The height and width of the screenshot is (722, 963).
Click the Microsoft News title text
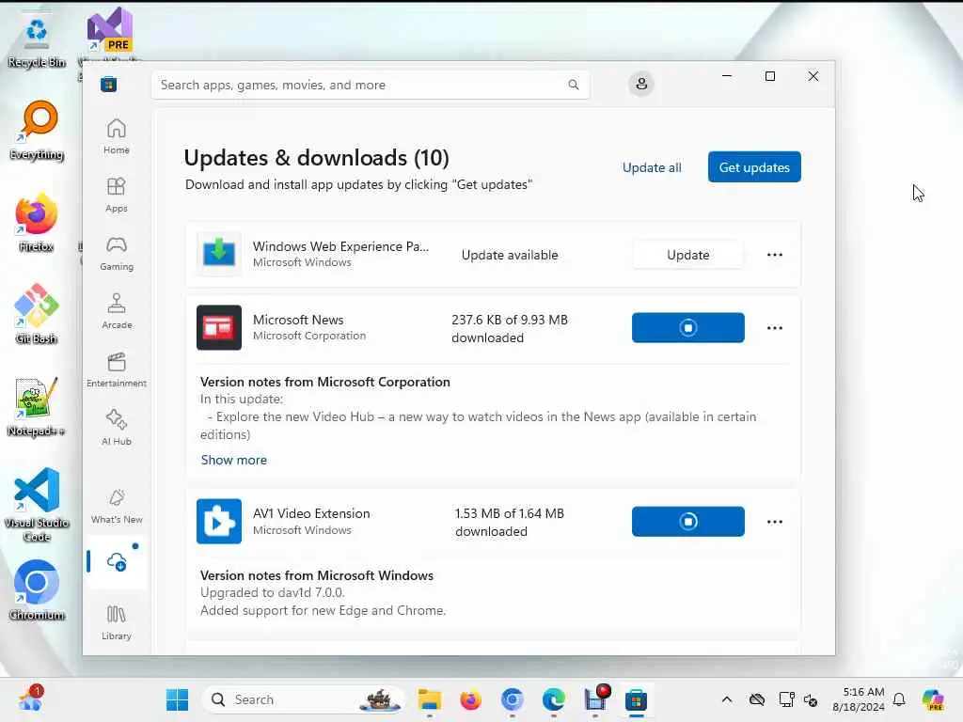point(298,320)
